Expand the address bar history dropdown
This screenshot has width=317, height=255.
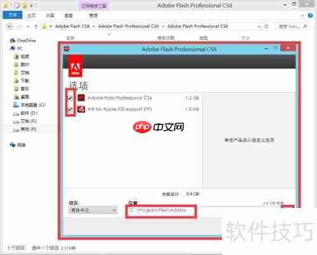(259, 27)
